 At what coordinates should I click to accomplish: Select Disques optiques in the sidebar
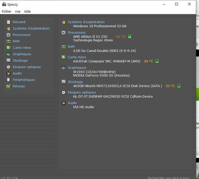[27, 67]
